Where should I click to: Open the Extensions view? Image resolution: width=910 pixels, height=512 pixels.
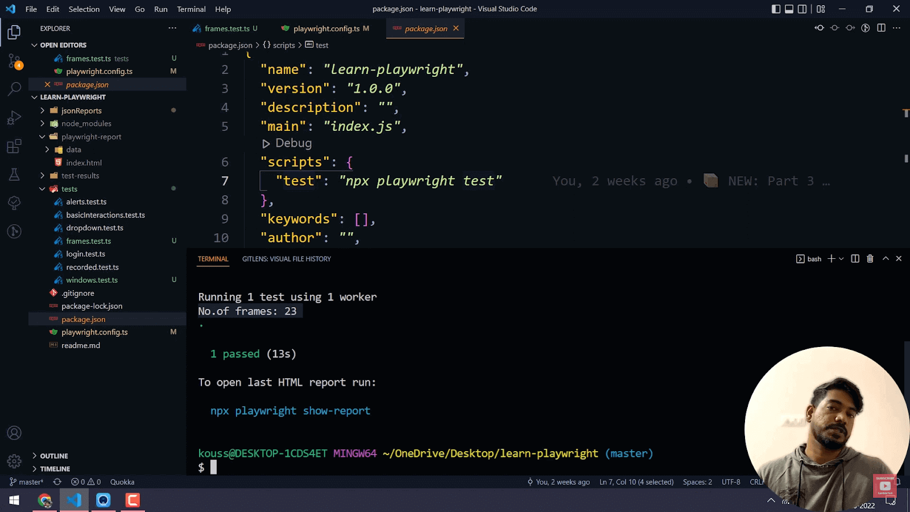(x=14, y=146)
